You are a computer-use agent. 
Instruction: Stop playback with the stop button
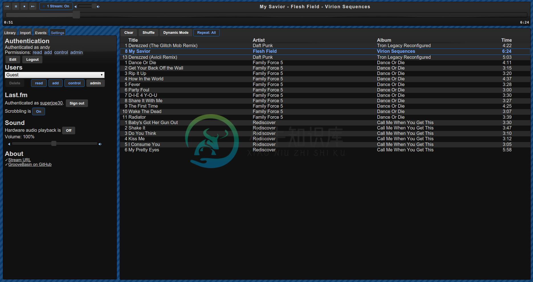(x=24, y=6)
